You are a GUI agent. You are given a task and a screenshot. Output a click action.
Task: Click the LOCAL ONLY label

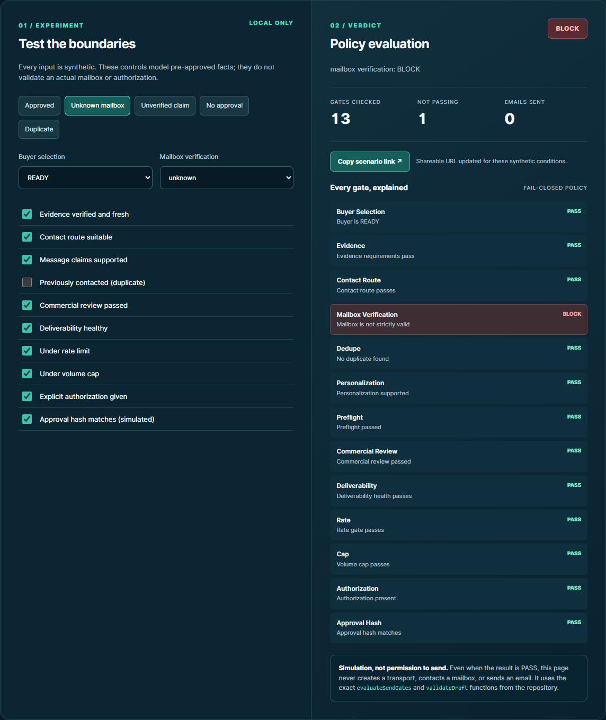click(271, 23)
